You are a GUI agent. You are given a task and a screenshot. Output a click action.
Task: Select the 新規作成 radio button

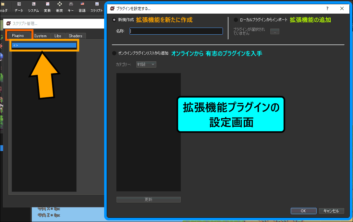coord(114,20)
